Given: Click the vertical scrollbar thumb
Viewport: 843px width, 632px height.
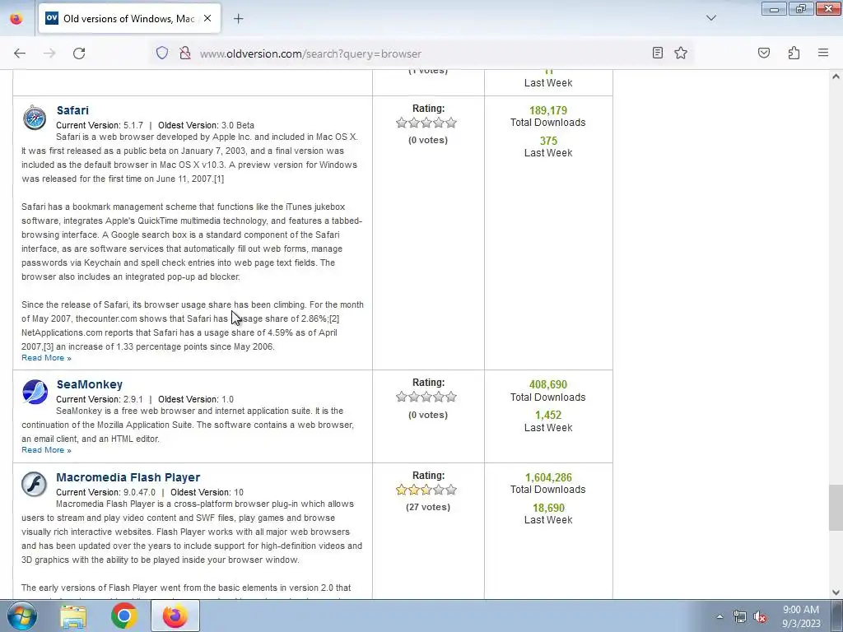Looking at the screenshot, I should pyautogui.click(x=836, y=507).
